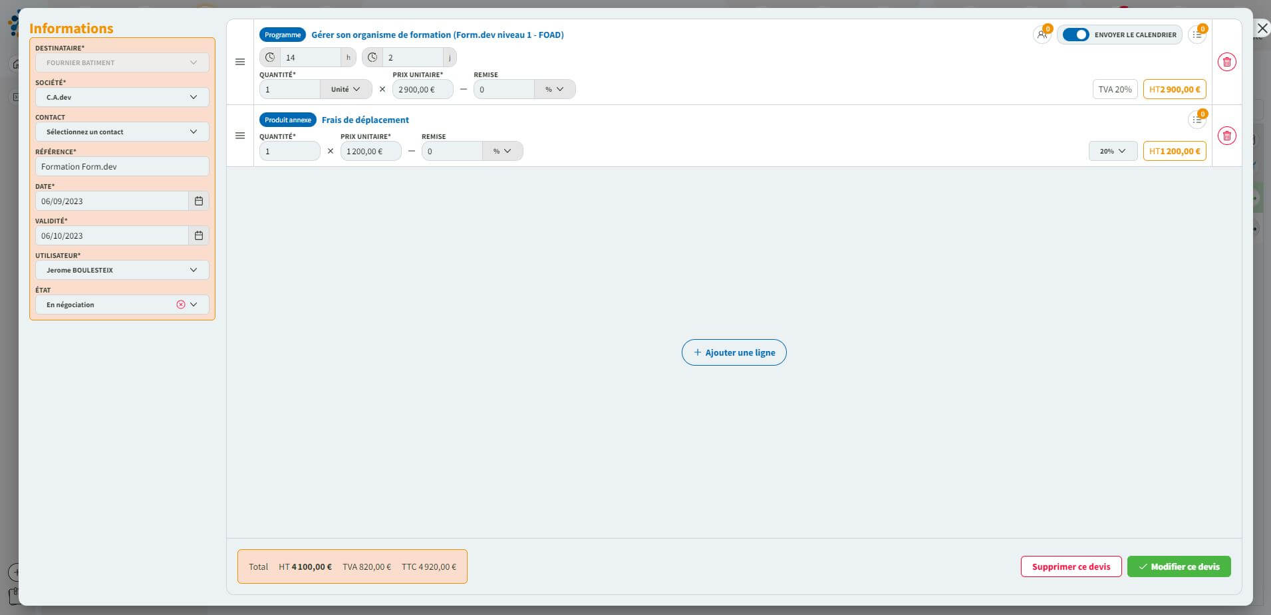Open 20% VAT dropdown on Frais de déplacement
The width and height of the screenshot is (1271, 615).
1112,151
